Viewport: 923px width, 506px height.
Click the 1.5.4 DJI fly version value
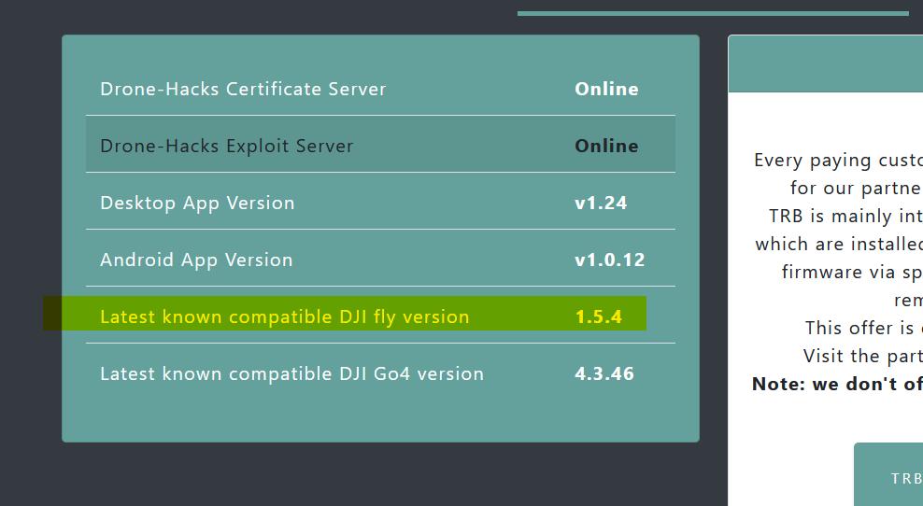coord(598,317)
